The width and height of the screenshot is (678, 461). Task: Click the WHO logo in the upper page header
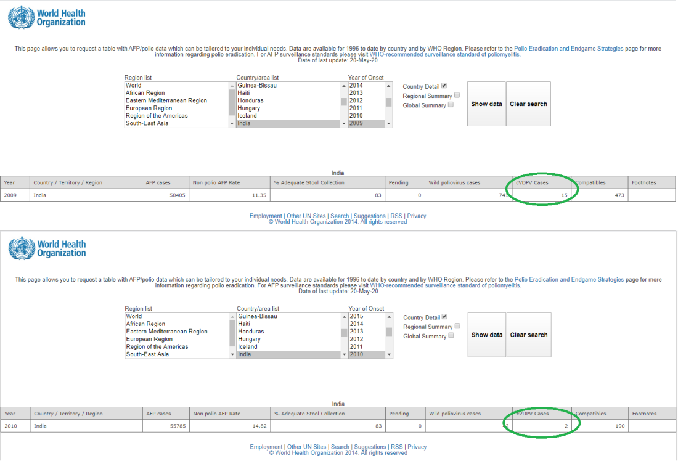(x=47, y=17)
